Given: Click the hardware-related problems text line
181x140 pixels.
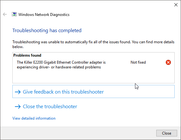Looking at the screenshot, I should point(59,67).
